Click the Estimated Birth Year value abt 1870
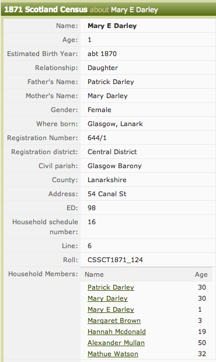216x362 pixels. click(x=102, y=54)
